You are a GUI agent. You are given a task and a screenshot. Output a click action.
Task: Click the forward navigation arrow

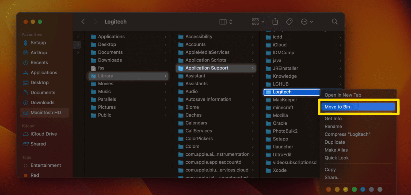point(96,21)
